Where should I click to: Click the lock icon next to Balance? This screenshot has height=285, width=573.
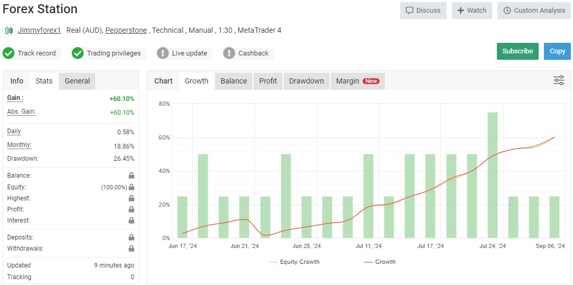point(131,176)
